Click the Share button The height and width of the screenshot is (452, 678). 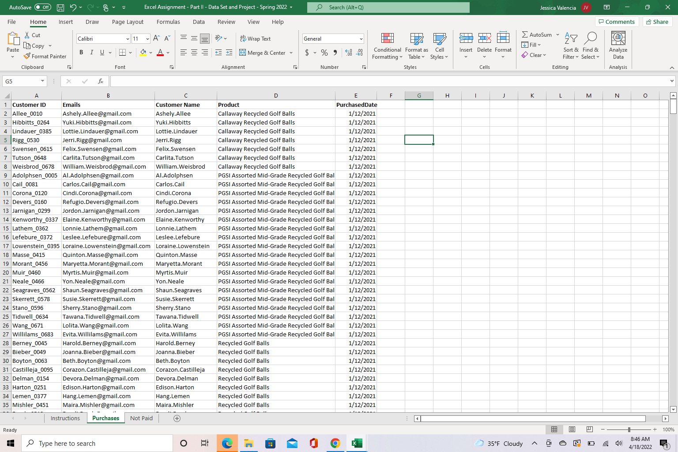pyautogui.click(x=657, y=21)
